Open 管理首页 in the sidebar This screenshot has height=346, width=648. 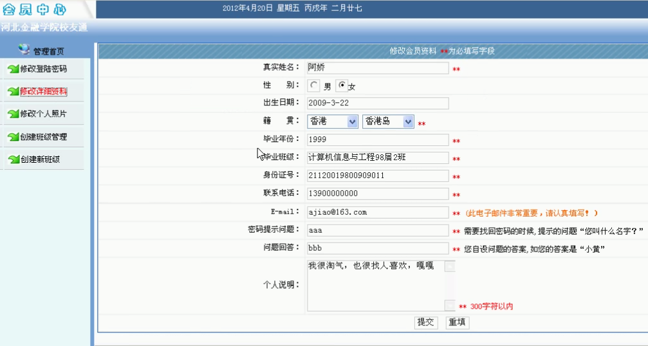(48, 51)
